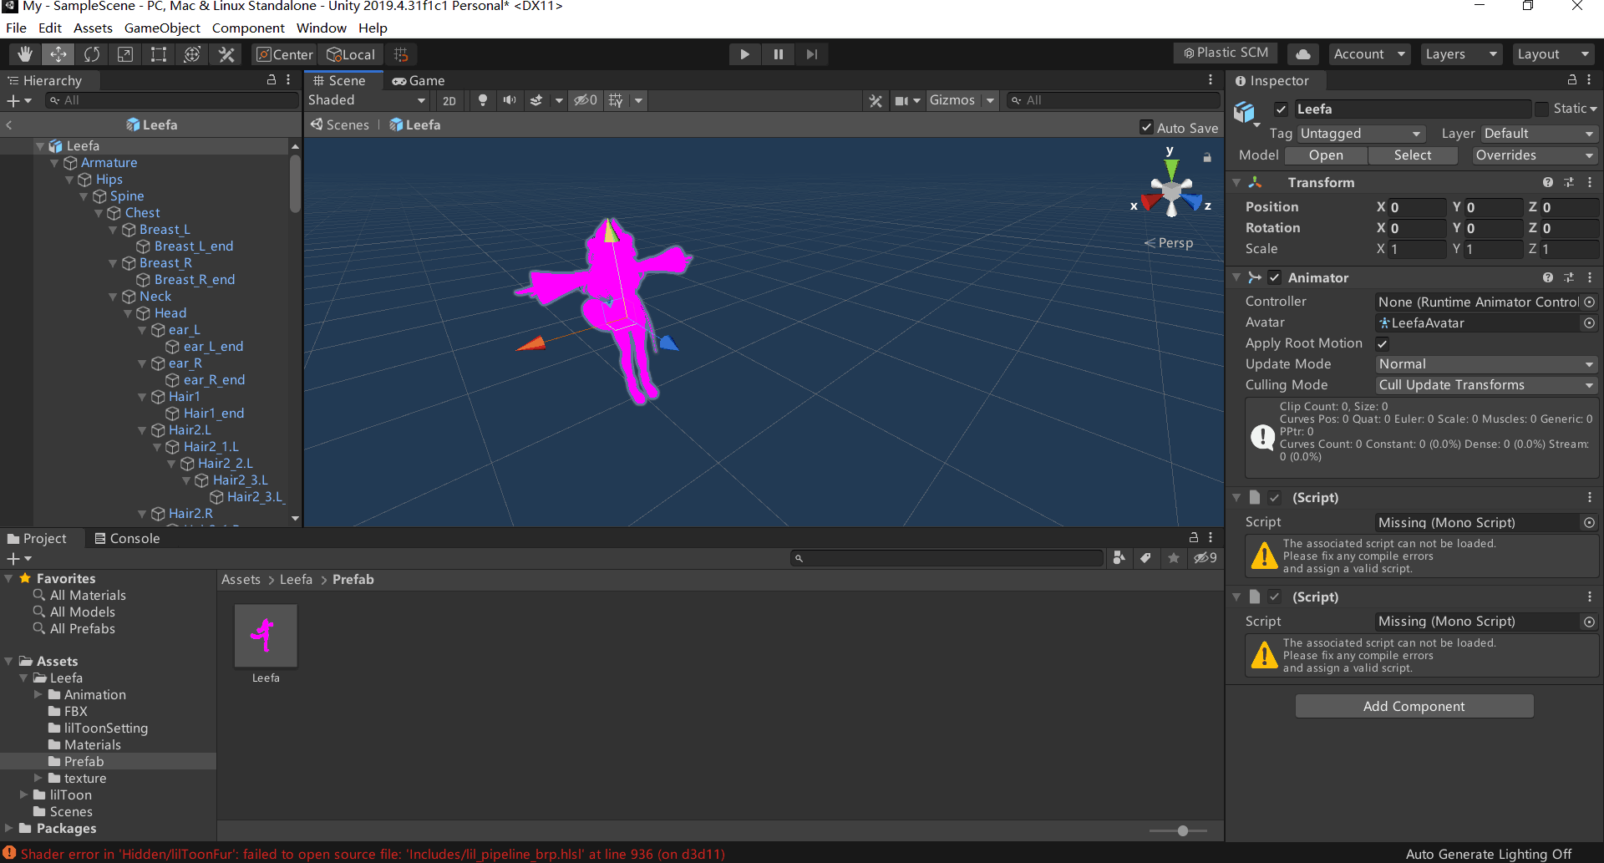This screenshot has height=863, width=1604.
Task: Toggle scene audio speaker icon
Action: [509, 100]
